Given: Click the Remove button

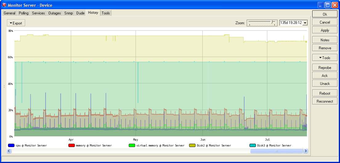Looking at the screenshot, I should [325, 48].
